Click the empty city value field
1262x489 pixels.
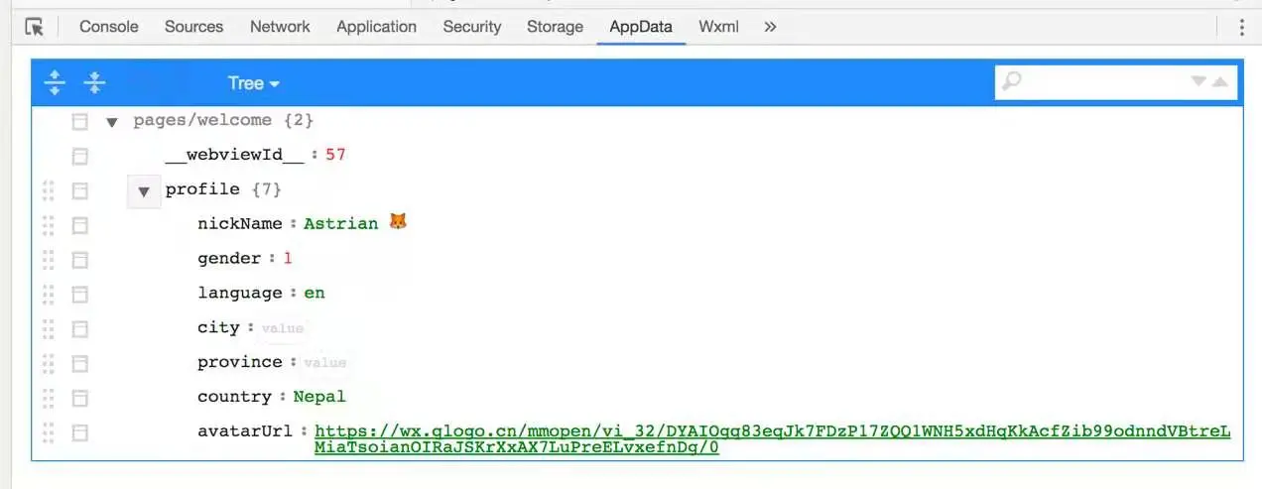click(x=283, y=328)
